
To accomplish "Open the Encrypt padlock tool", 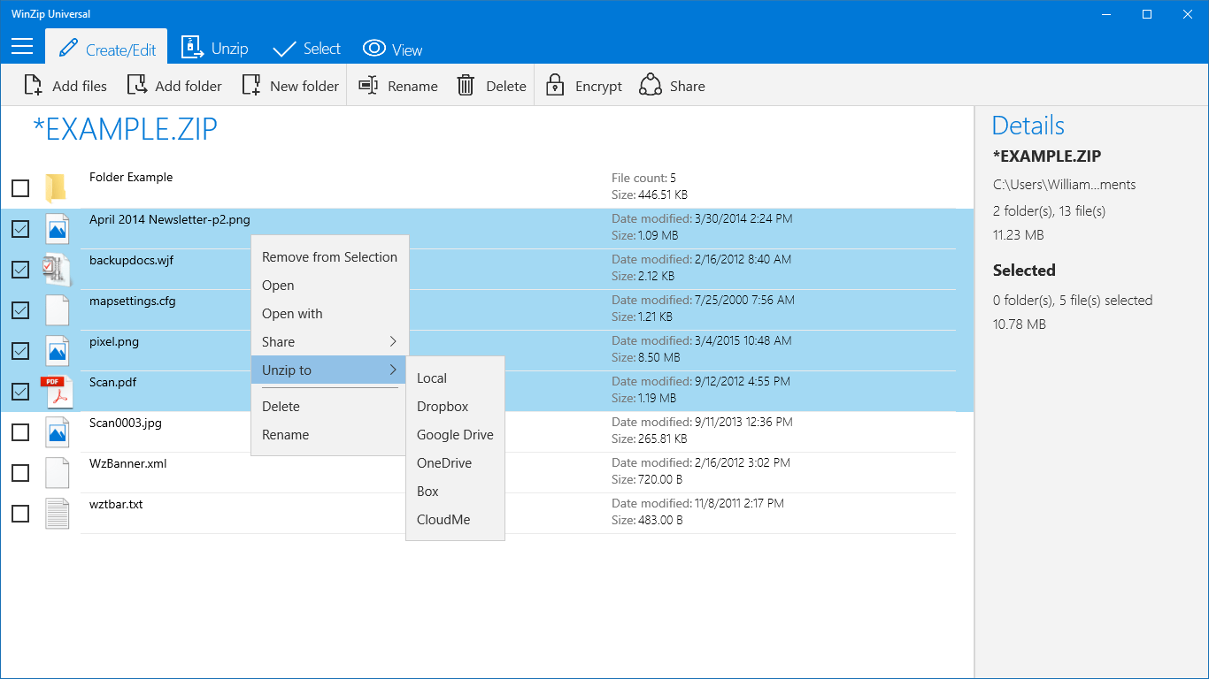I will tap(555, 85).
